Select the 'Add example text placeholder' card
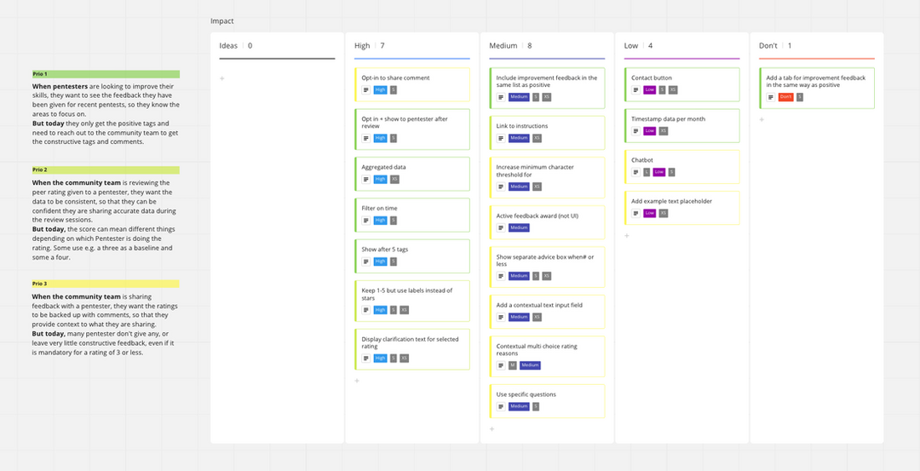The height and width of the screenshot is (471, 920). click(681, 207)
